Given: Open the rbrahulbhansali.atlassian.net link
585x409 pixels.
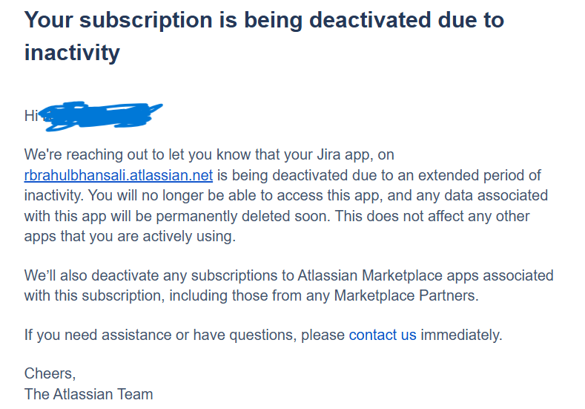Looking at the screenshot, I should coord(119,176).
